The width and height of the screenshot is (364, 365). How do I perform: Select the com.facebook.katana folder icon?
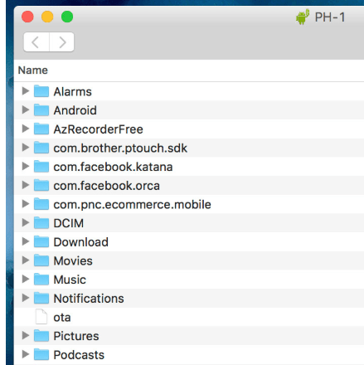[x=41, y=166]
